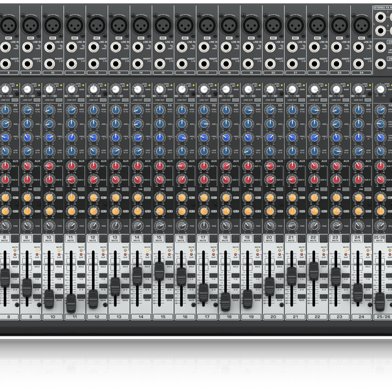
Task: Select channel 13 EQ LOW knob
Action: click(x=116, y=151)
